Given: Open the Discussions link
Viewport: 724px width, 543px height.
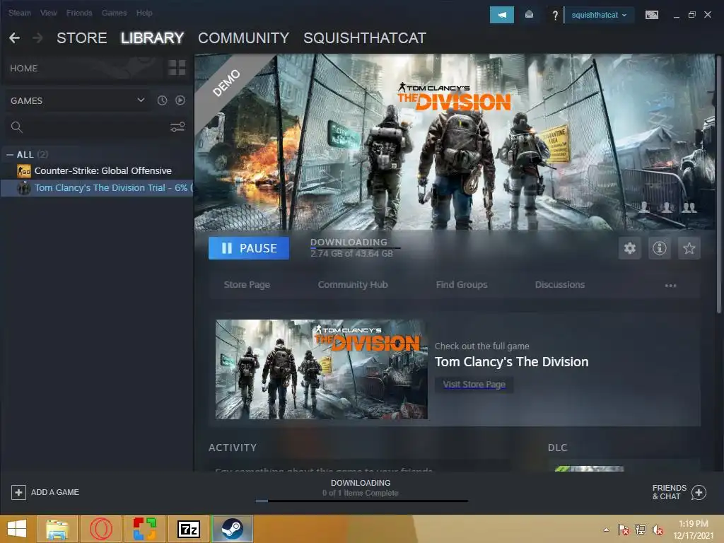Looking at the screenshot, I should pos(560,285).
